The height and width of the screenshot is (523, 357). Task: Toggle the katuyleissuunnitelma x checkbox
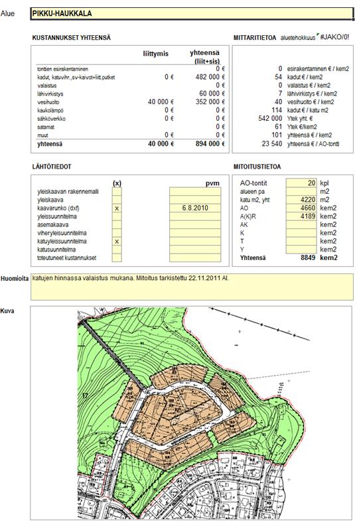(117, 241)
